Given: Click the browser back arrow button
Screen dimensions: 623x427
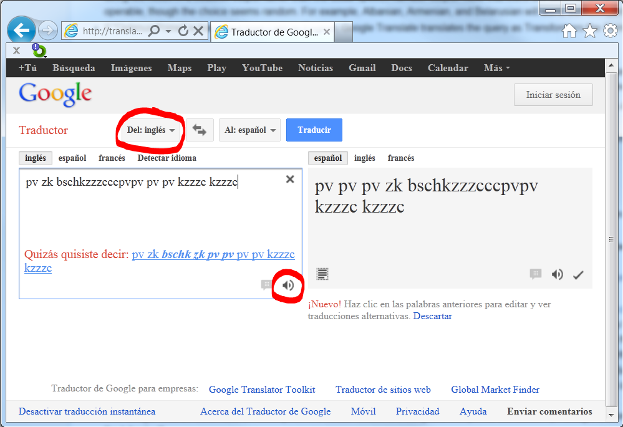Looking at the screenshot, I should tap(21, 30).
